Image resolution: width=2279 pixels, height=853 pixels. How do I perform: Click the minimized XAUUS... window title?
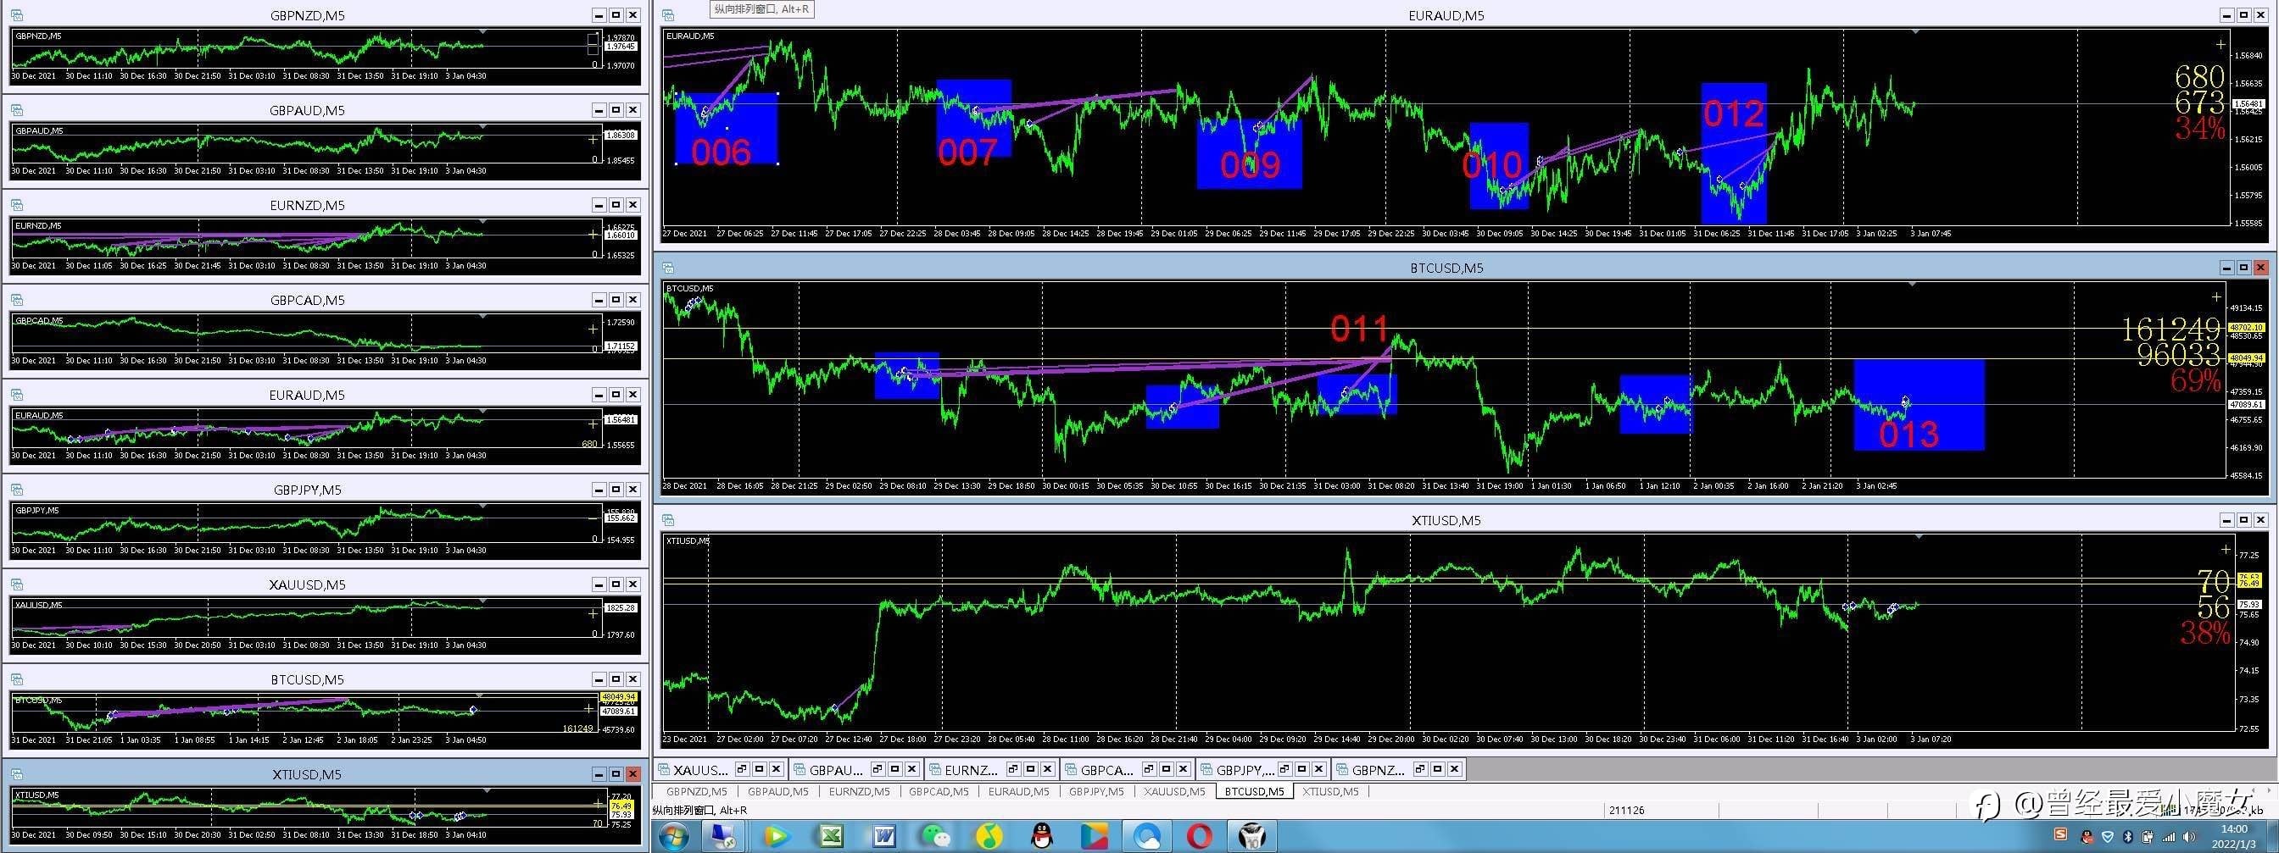[700, 769]
